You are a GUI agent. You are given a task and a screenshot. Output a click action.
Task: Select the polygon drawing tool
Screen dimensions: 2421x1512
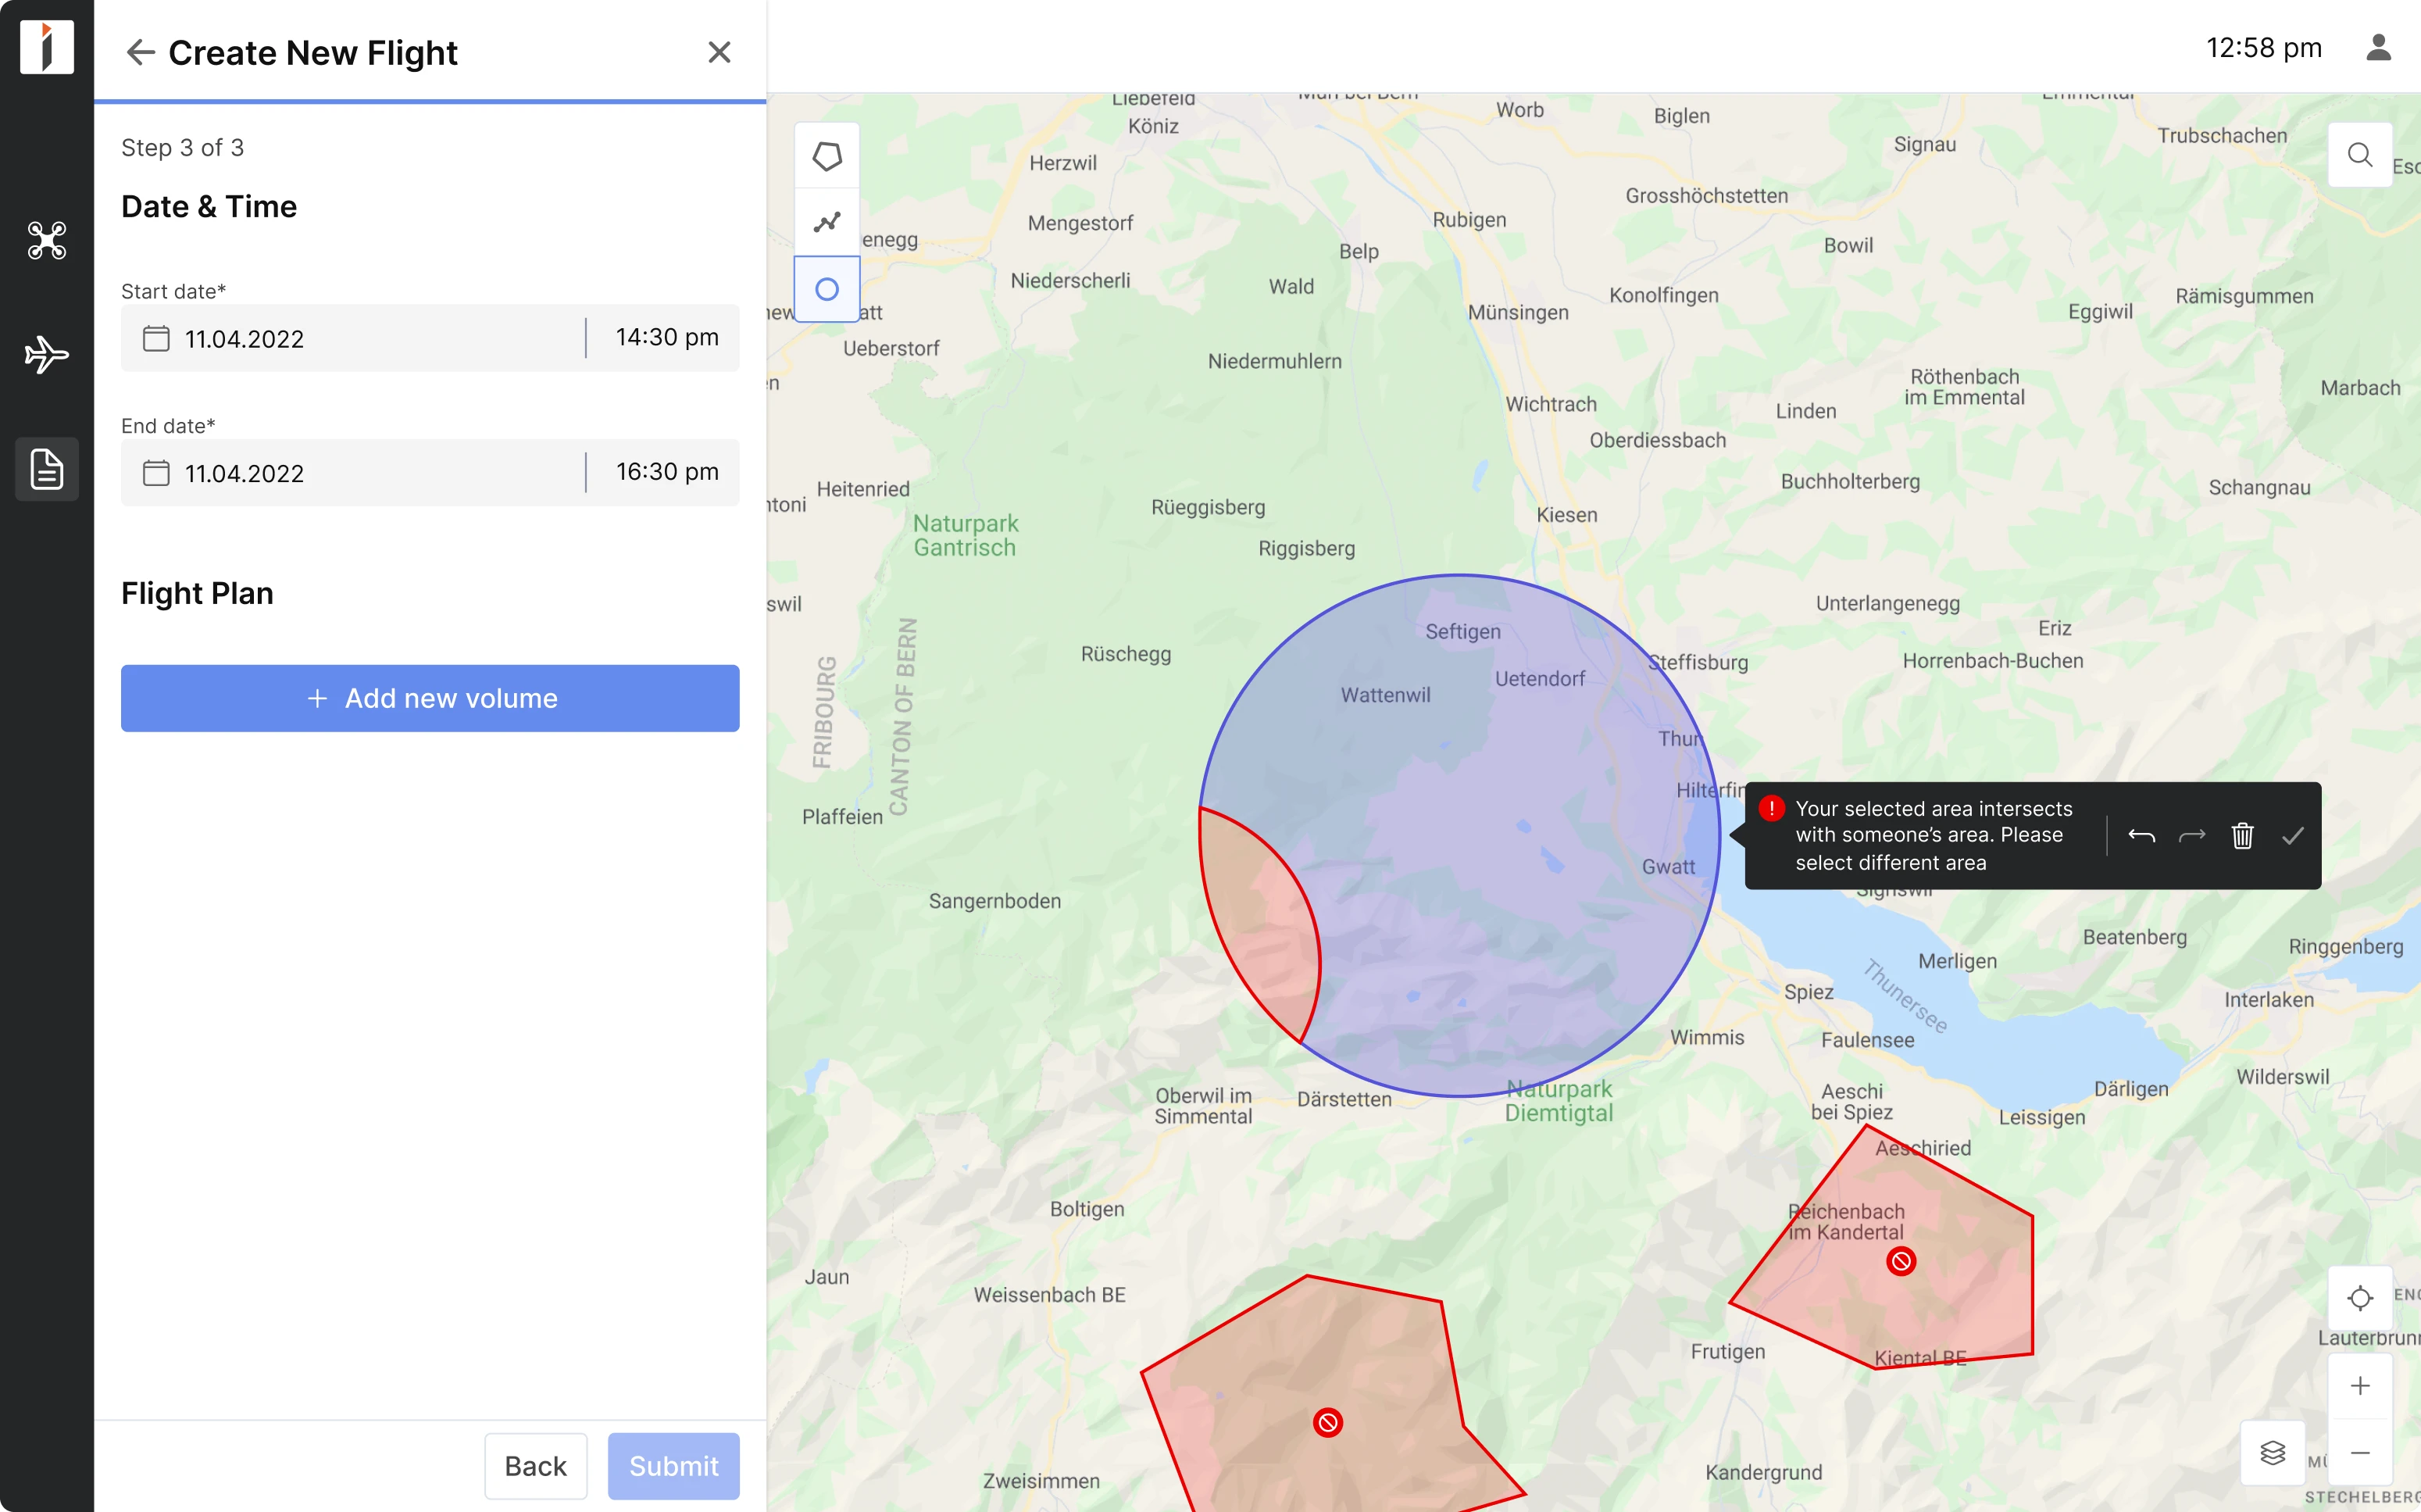[x=827, y=155]
